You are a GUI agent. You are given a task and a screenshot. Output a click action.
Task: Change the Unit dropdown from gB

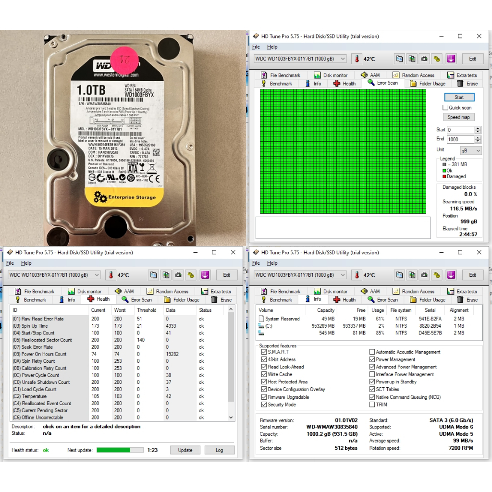[470, 150]
